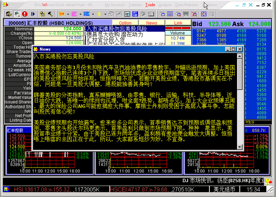Switch to the News tab
This screenshot has height=197, width=276.
click(x=152, y=23)
